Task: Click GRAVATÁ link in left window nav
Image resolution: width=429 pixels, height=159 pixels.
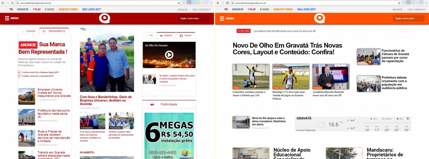Action: 23,9
